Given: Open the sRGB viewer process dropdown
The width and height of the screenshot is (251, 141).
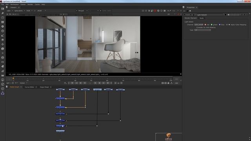Looking at the screenshot, I should (42, 11).
